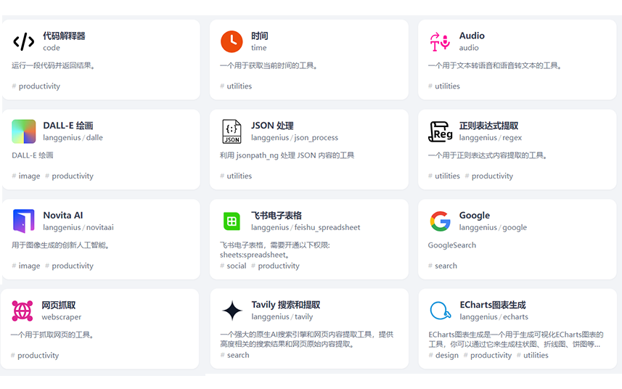Open the Audio tool title
Viewport: 622px width, 389px height.
click(472, 36)
